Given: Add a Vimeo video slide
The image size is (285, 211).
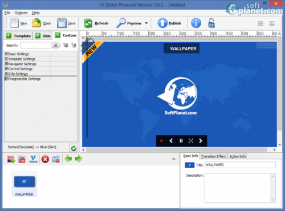Looking at the screenshot, I should [x=33, y=159].
